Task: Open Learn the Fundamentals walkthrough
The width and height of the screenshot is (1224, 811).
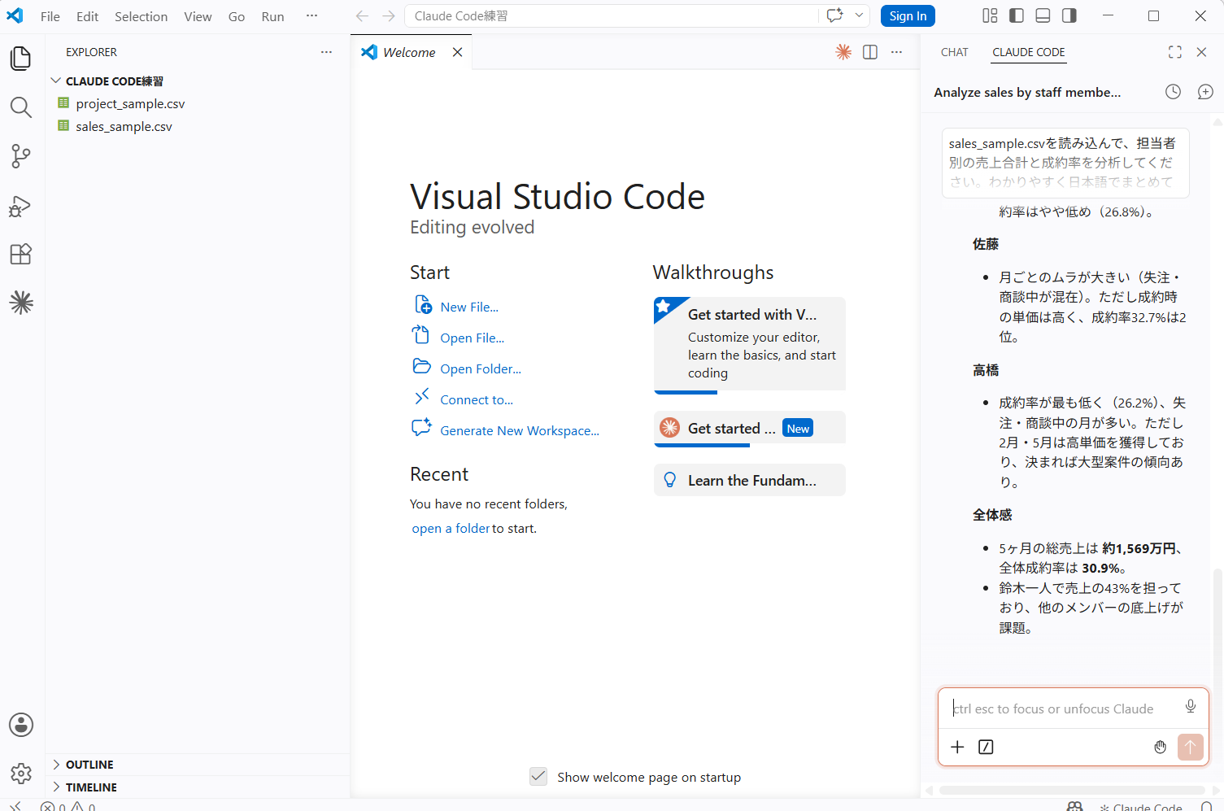Action: point(750,480)
